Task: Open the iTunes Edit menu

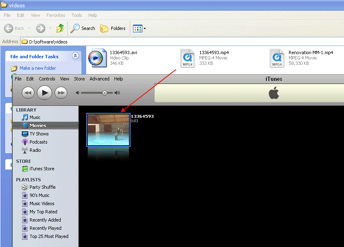Action: pyautogui.click(x=30, y=79)
